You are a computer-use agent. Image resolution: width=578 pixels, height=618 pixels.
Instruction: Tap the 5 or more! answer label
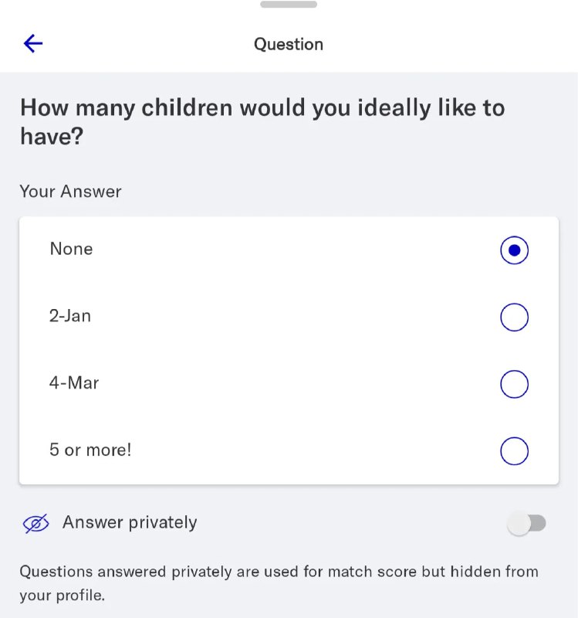(x=90, y=450)
